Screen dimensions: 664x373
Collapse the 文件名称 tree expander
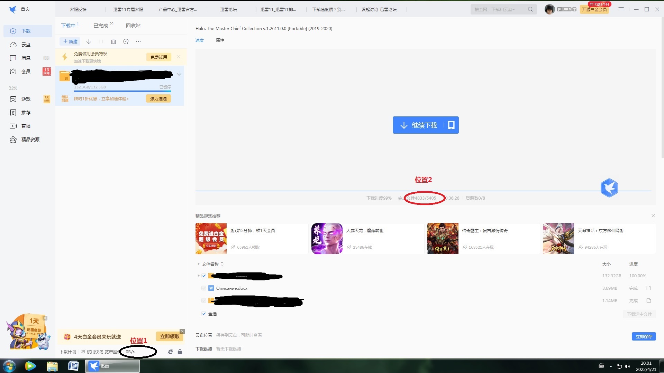[199, 264]
